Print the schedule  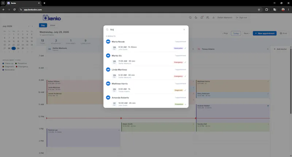point(284,33)
